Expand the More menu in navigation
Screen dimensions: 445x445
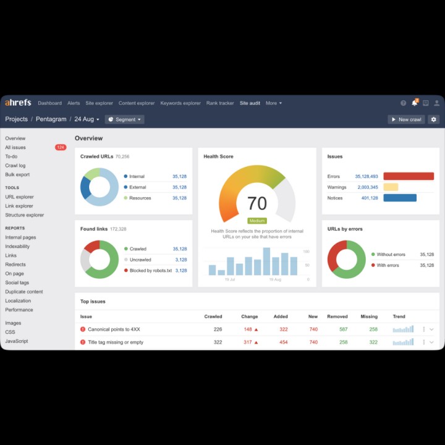coord(273,103)
